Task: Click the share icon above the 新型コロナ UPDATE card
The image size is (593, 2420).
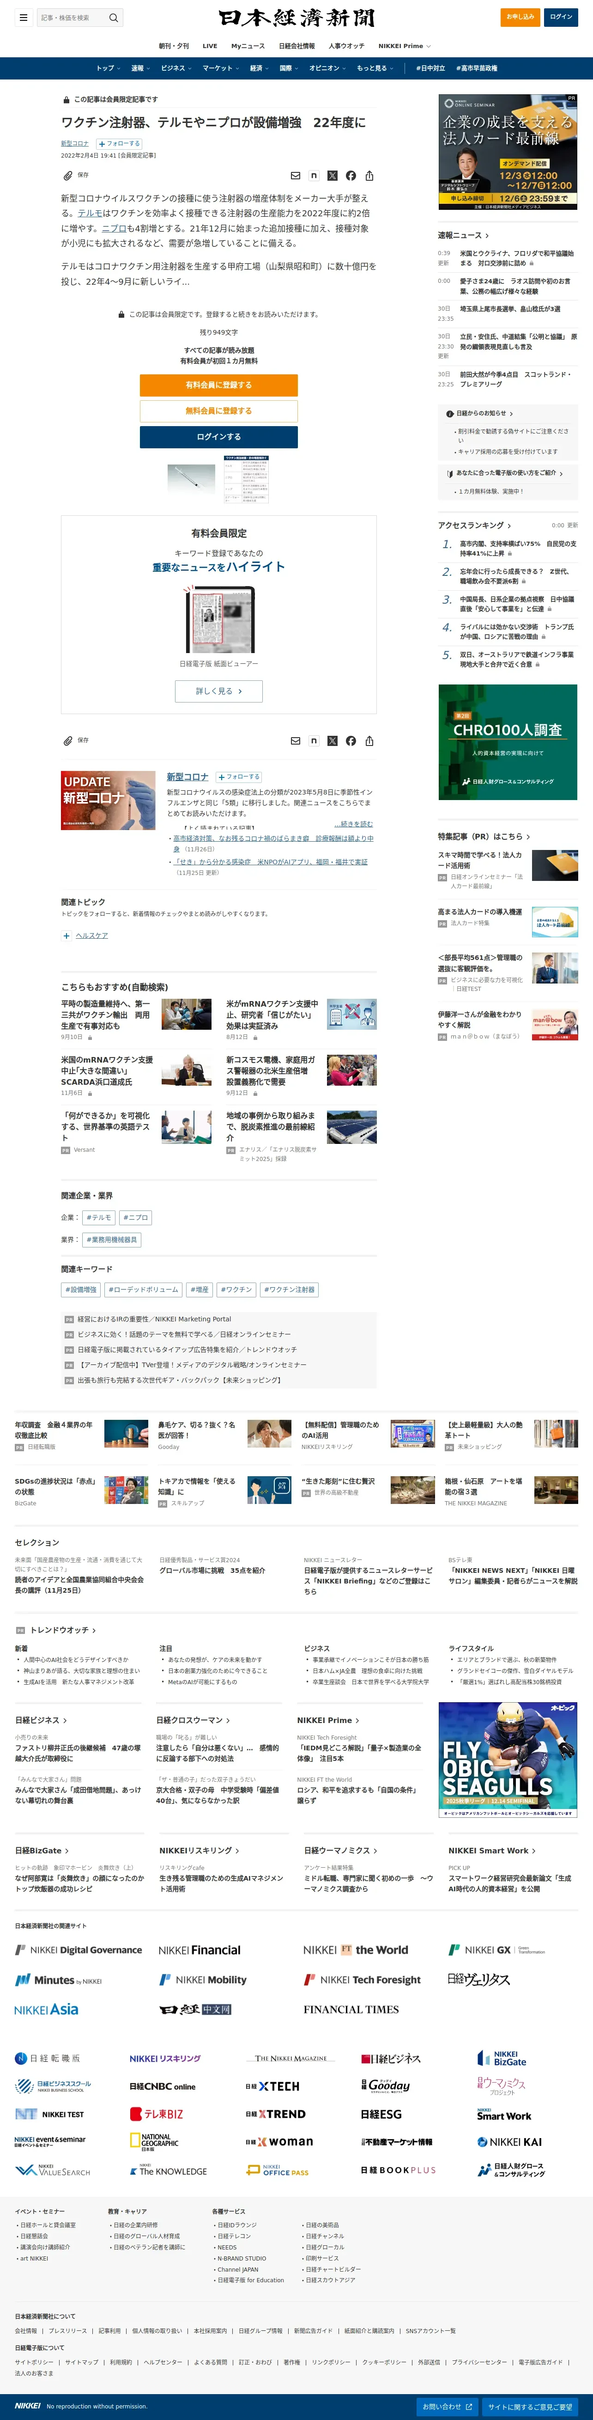Action: click(369, 741)
